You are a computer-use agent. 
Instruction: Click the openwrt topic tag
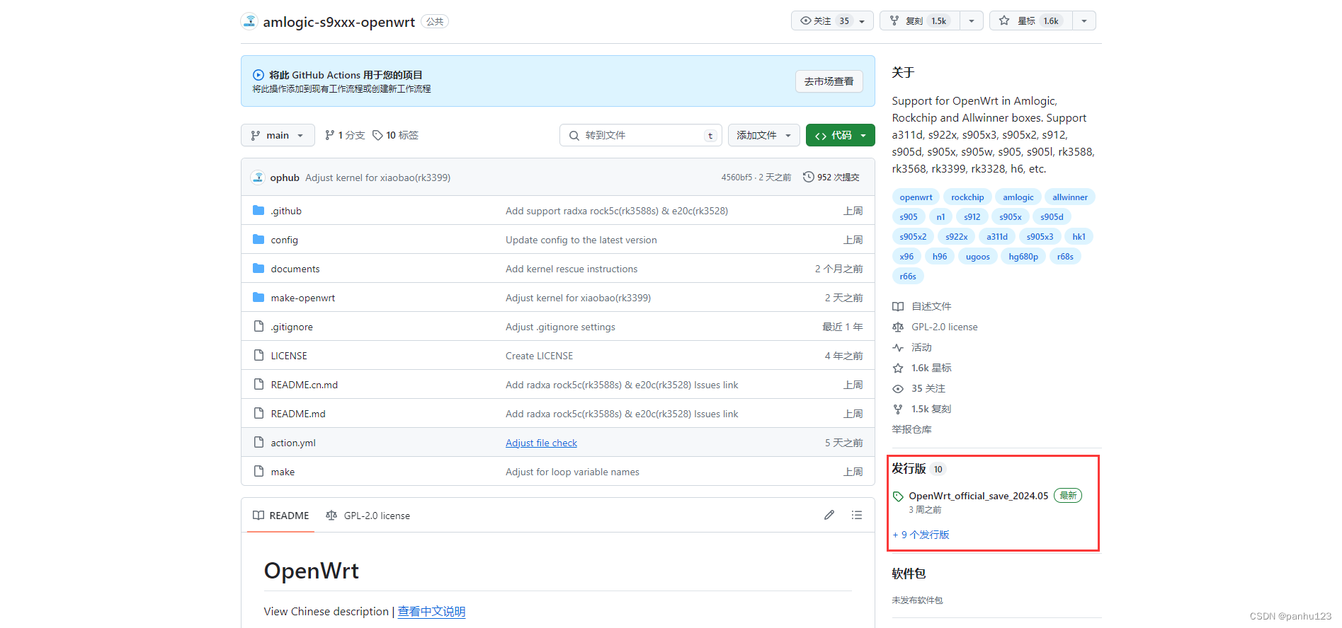pos(916,197)
